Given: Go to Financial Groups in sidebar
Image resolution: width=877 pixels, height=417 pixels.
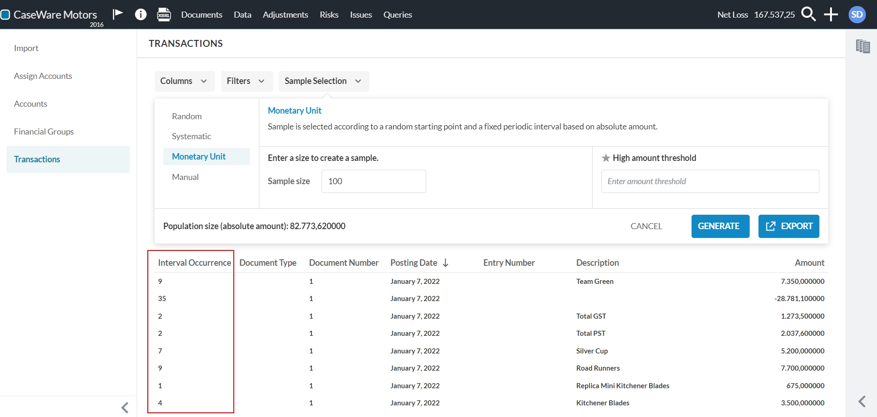Looking at the screenshot, I should [x=44, y=132].
